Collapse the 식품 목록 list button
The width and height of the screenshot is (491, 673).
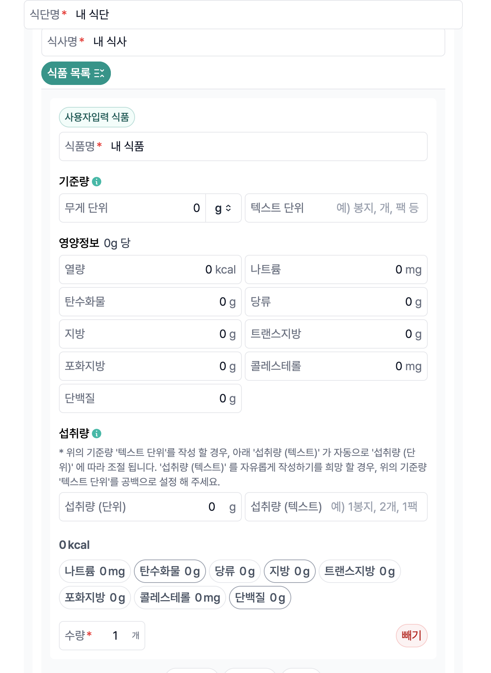76,73
